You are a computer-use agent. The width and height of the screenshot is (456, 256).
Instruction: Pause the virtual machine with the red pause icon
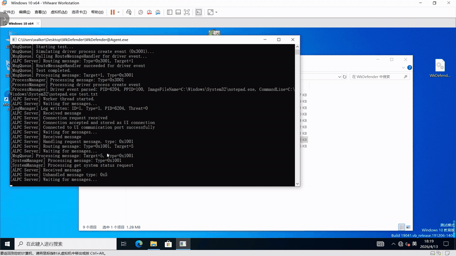(x=113, y=12)
